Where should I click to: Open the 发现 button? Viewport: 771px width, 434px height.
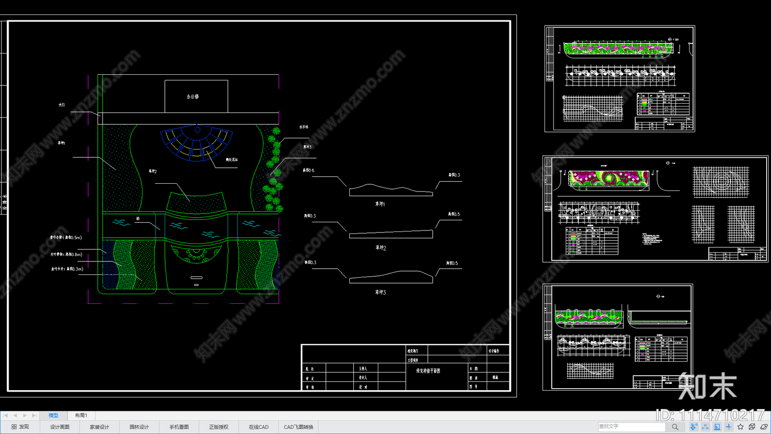pyautogui.click(x=20, y=427)
